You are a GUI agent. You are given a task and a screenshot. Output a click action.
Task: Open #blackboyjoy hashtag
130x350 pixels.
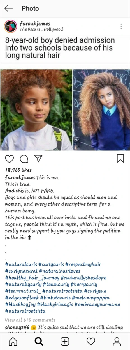[x=20, y=305]
